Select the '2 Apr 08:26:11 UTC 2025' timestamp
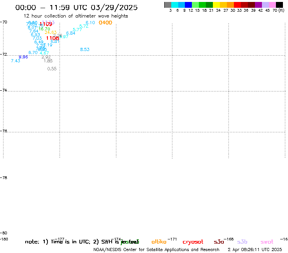This screenshot has height=253, width=288. point(255,249)
